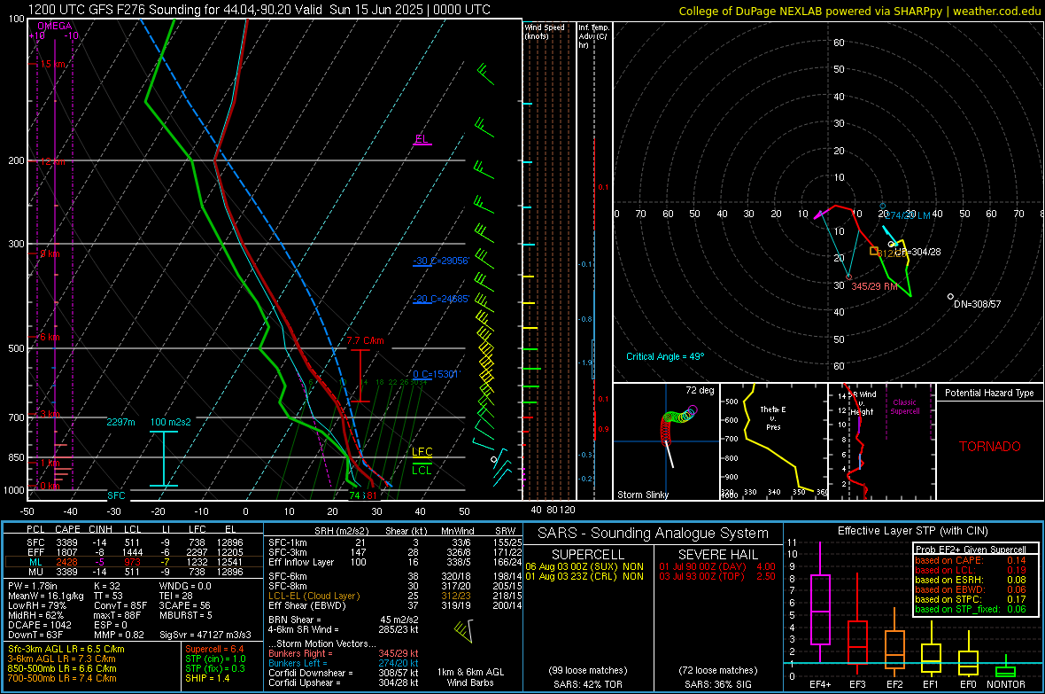Click the 'SFC-1km' row in the SRH table
The image size is (1045, 694).
pos(396,542)
